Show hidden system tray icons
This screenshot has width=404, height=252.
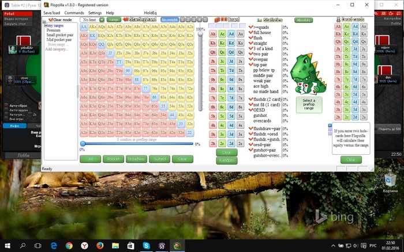(333, 246)
